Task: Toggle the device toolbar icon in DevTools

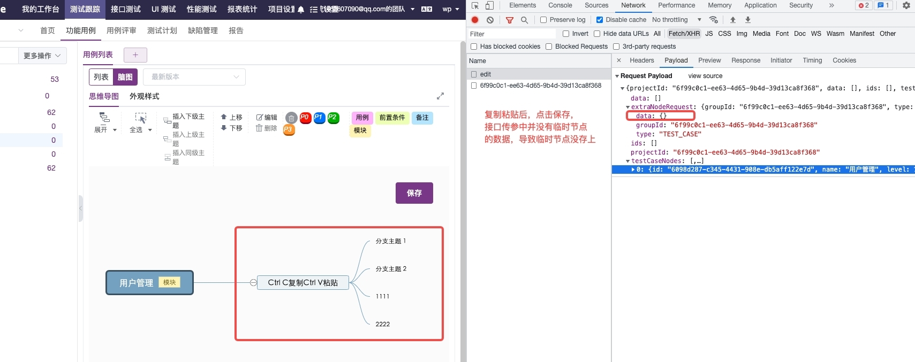Action: (x=489, y=5)
